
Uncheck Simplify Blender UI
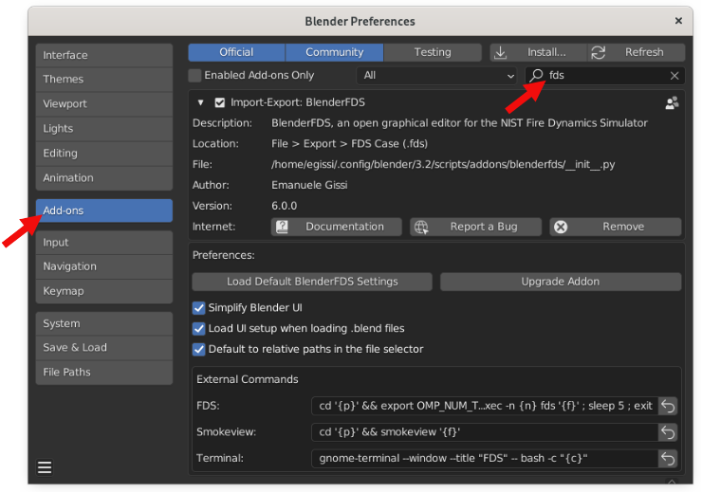tap(199, 308)
